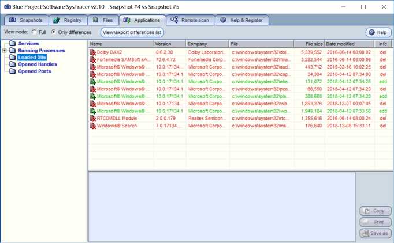Viewport: 394px width, 243px height.
Task: Select the Dolby DAX2 row name
Action: click(109, 52)
